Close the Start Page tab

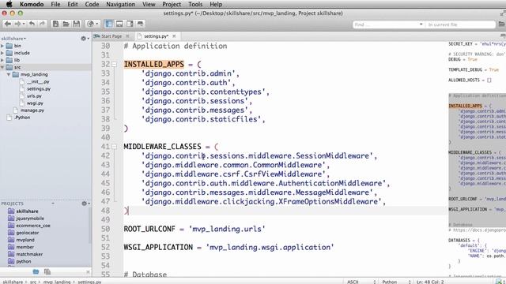point(127,36)
